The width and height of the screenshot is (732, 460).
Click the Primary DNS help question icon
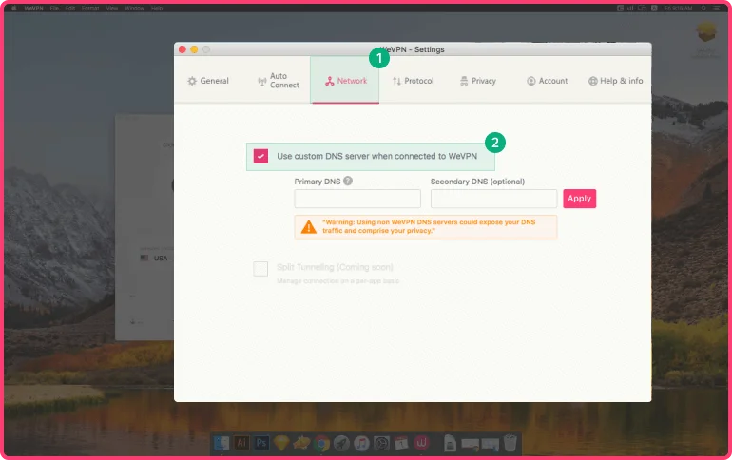[348, 181]
